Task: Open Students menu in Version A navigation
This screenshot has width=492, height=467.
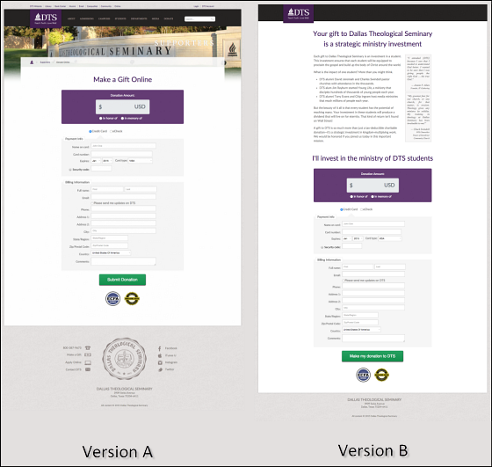Action: click(x=120, y=18)
